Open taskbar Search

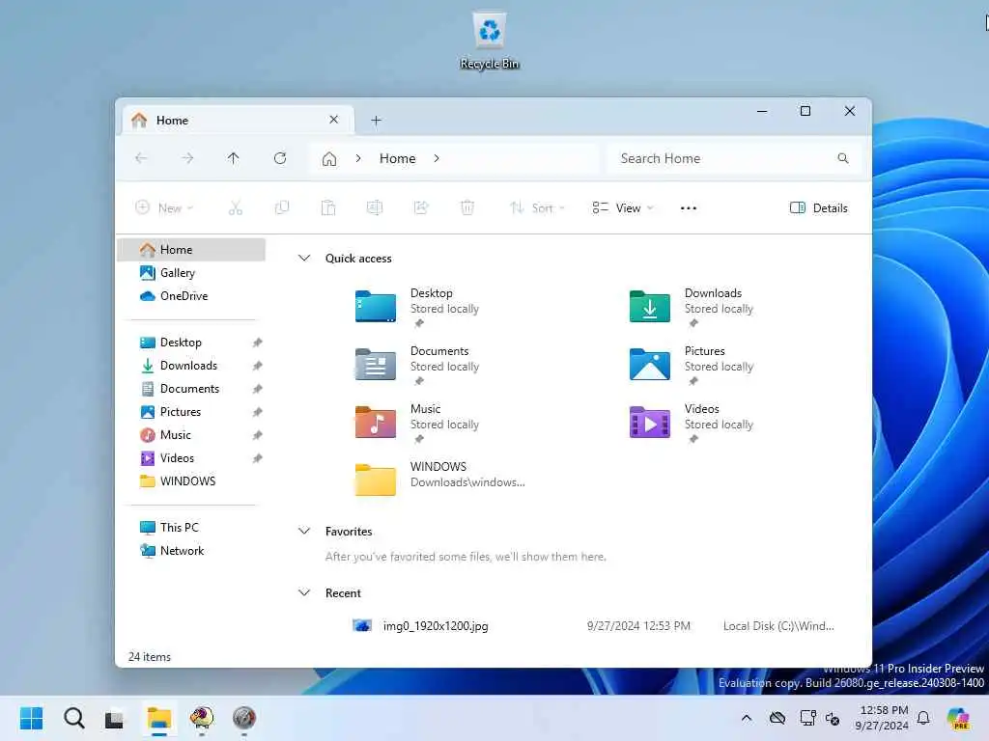(x=73, y=718)
